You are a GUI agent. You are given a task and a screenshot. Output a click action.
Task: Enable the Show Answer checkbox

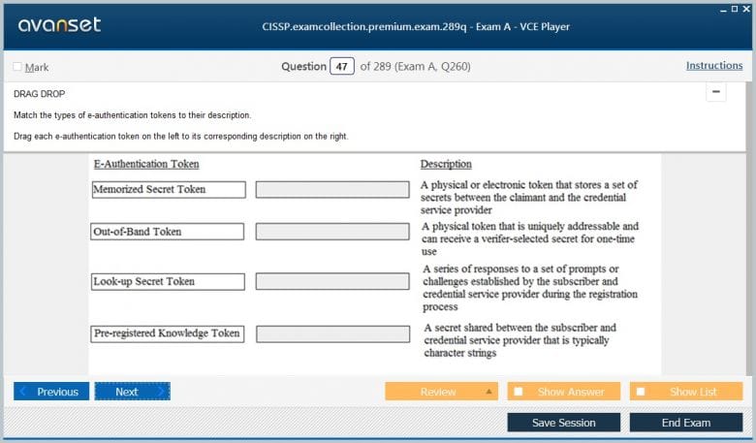click(x=519, y=392)
